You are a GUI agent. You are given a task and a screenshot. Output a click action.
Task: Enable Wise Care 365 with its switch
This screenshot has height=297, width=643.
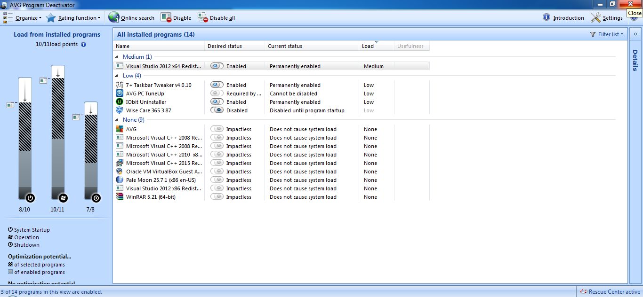(x=217, y=110)
